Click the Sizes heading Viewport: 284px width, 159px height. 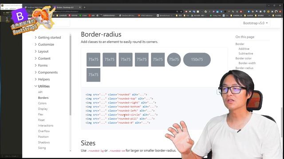88,143
